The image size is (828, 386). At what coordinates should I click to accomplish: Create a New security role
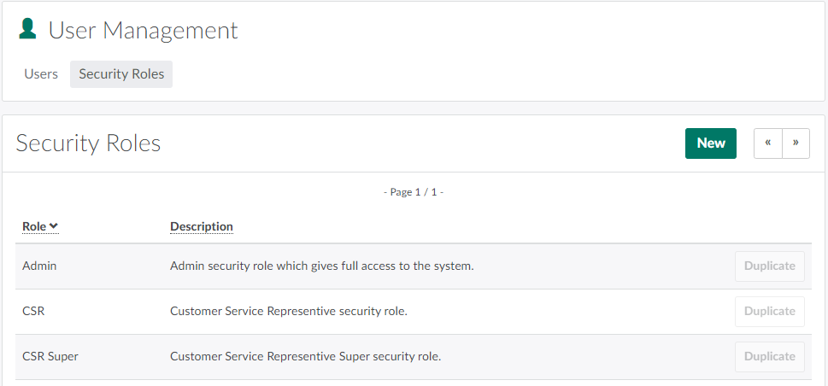tap(710, 143)
